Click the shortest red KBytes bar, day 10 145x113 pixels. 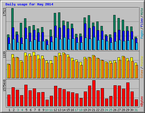click(x=47, y=103)
